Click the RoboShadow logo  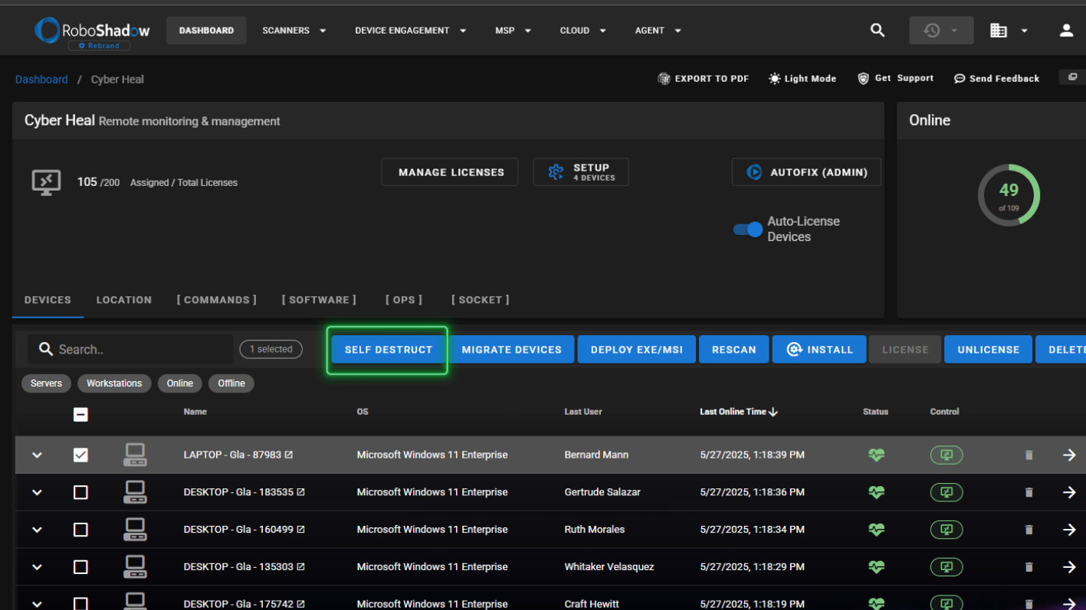pyautogui.click(x=92, y=30)
